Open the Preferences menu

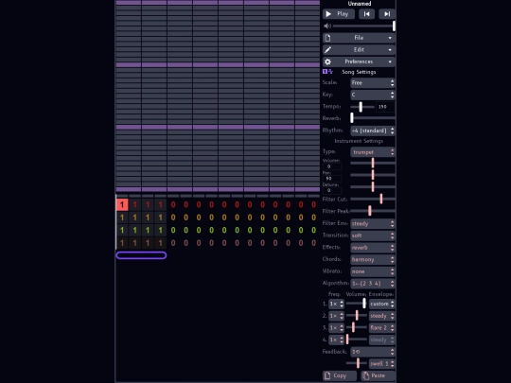pos(359,61)
